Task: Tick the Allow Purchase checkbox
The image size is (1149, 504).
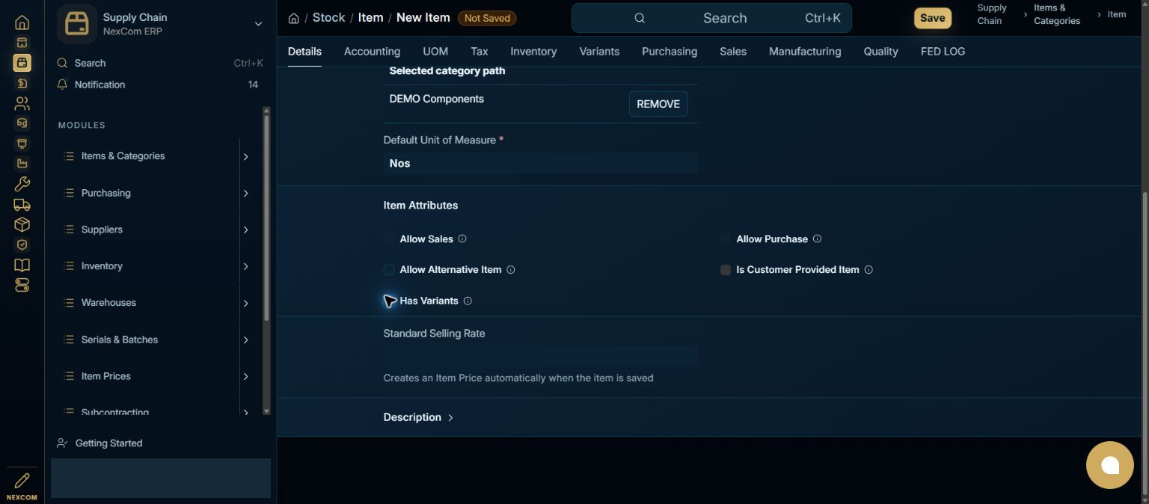Action: (726, 239)
